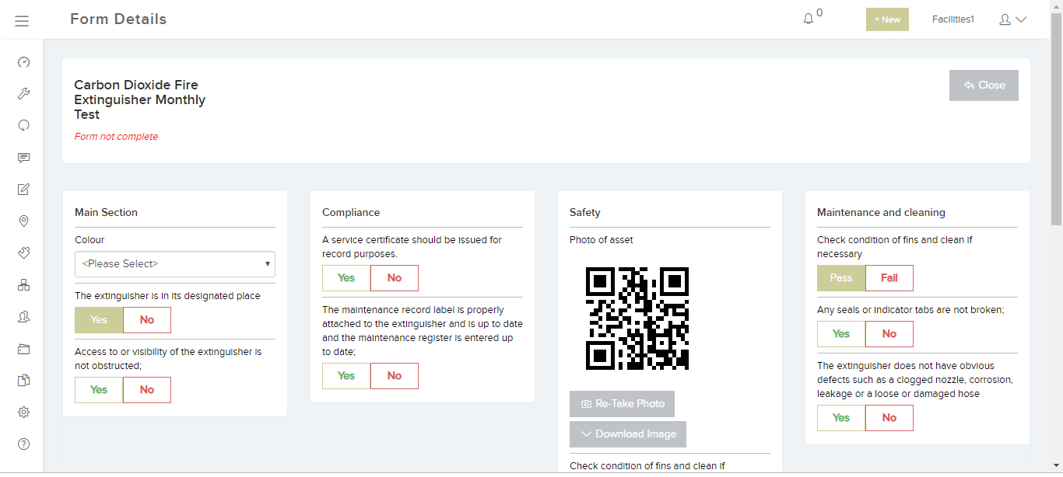Viewport: 1063px width, 477px height.
Task: Click the + New button
Action: point(887,19)
